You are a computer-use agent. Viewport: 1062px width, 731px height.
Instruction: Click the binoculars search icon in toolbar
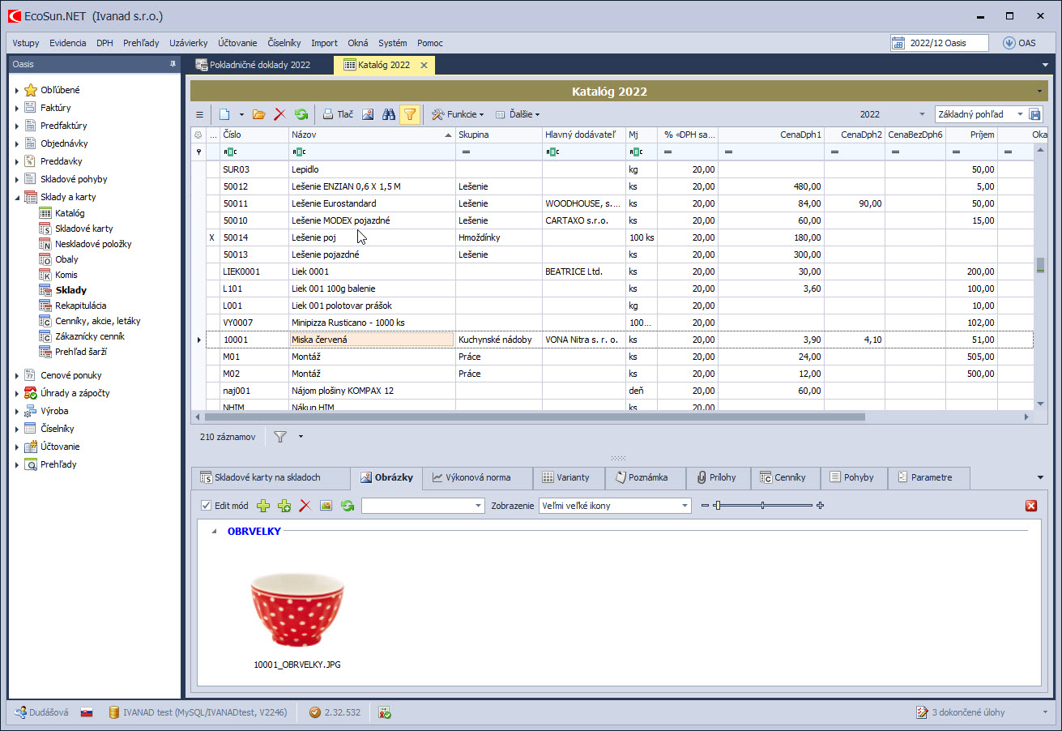[389, 114]
